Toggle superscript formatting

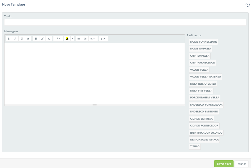click(x=42, y=39)
